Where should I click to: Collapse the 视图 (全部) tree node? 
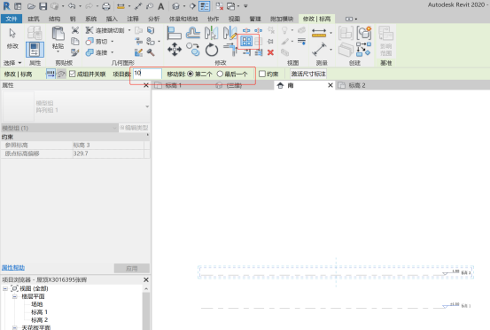(x=5, y=288)
